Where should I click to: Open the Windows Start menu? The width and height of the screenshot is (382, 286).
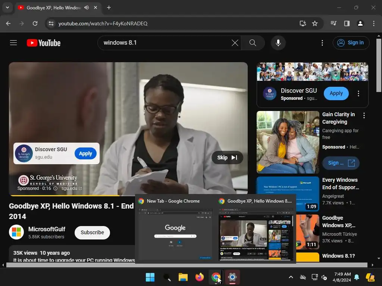pyautogui.click(x=150, y=277)
